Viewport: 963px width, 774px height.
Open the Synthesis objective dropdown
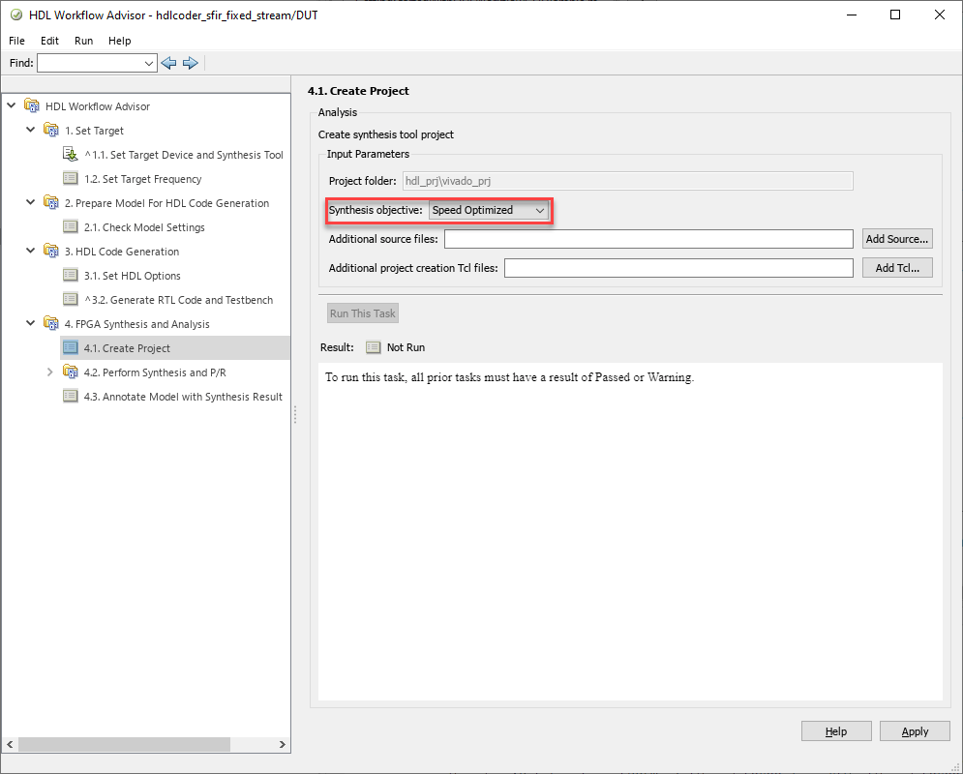point(489,210)
